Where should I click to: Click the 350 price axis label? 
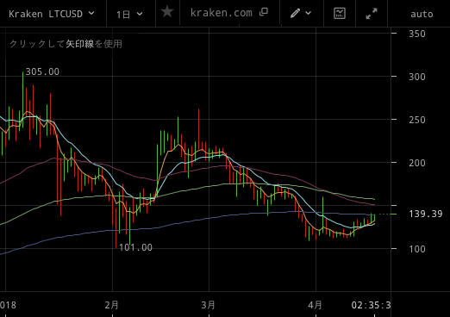click(x=417, y=34)
